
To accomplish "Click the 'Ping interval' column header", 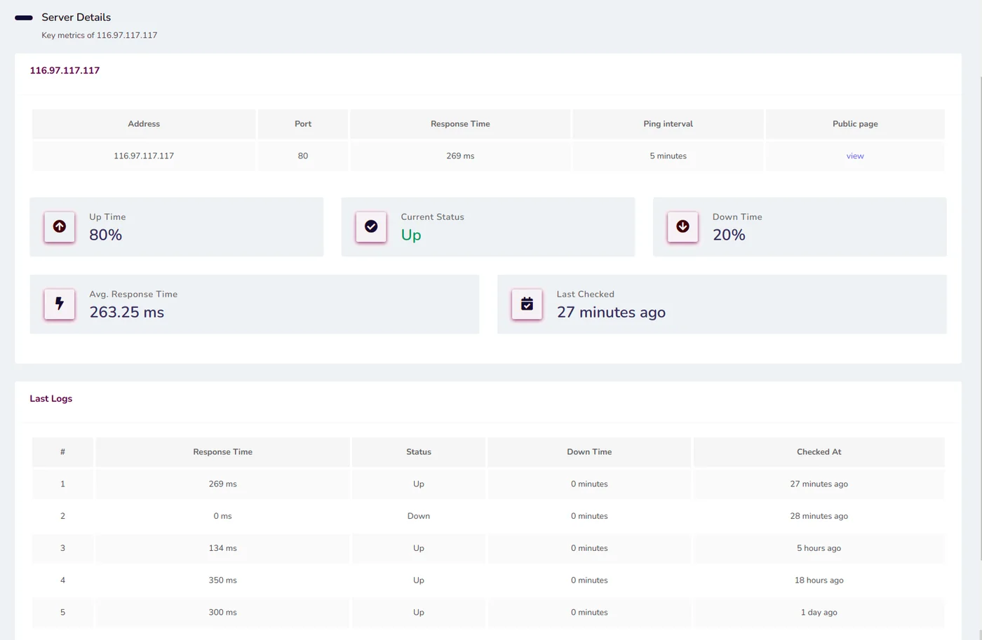I will [x=668, y=123].
